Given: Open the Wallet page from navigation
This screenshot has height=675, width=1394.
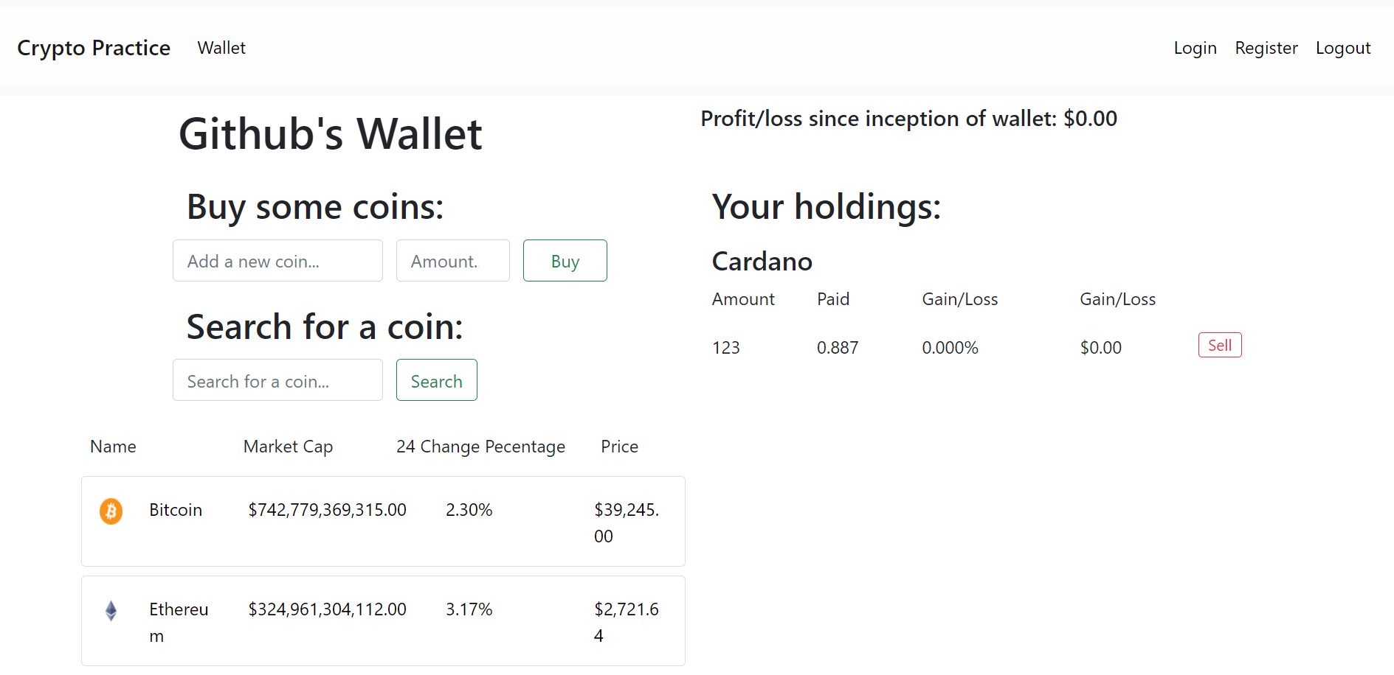Looking at the screenshot, I should [221, 47].
